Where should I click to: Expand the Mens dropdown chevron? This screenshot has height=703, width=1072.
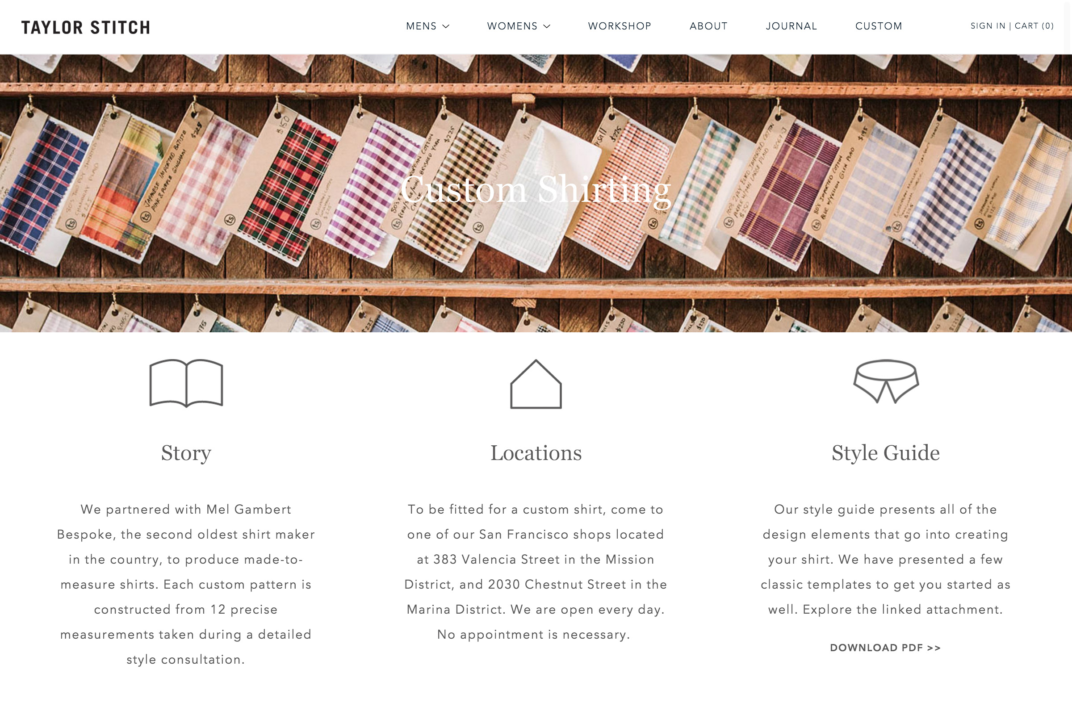tap(446, 26)
